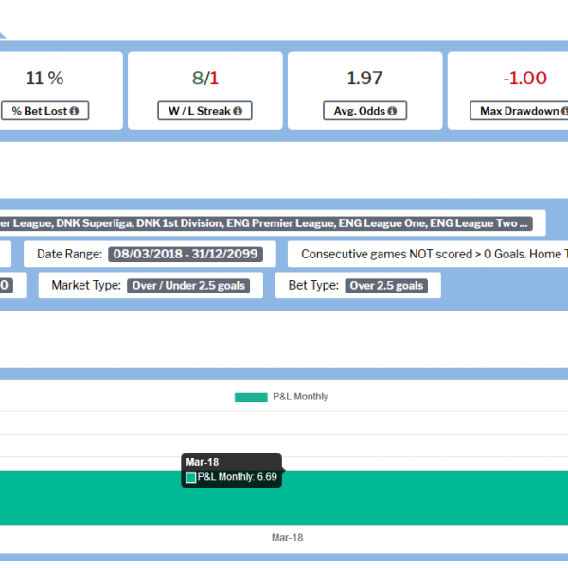Image resolution: width=568 pixels, height=568 pixels.
Task: Click the Market Type label
Action: [86, 285]
